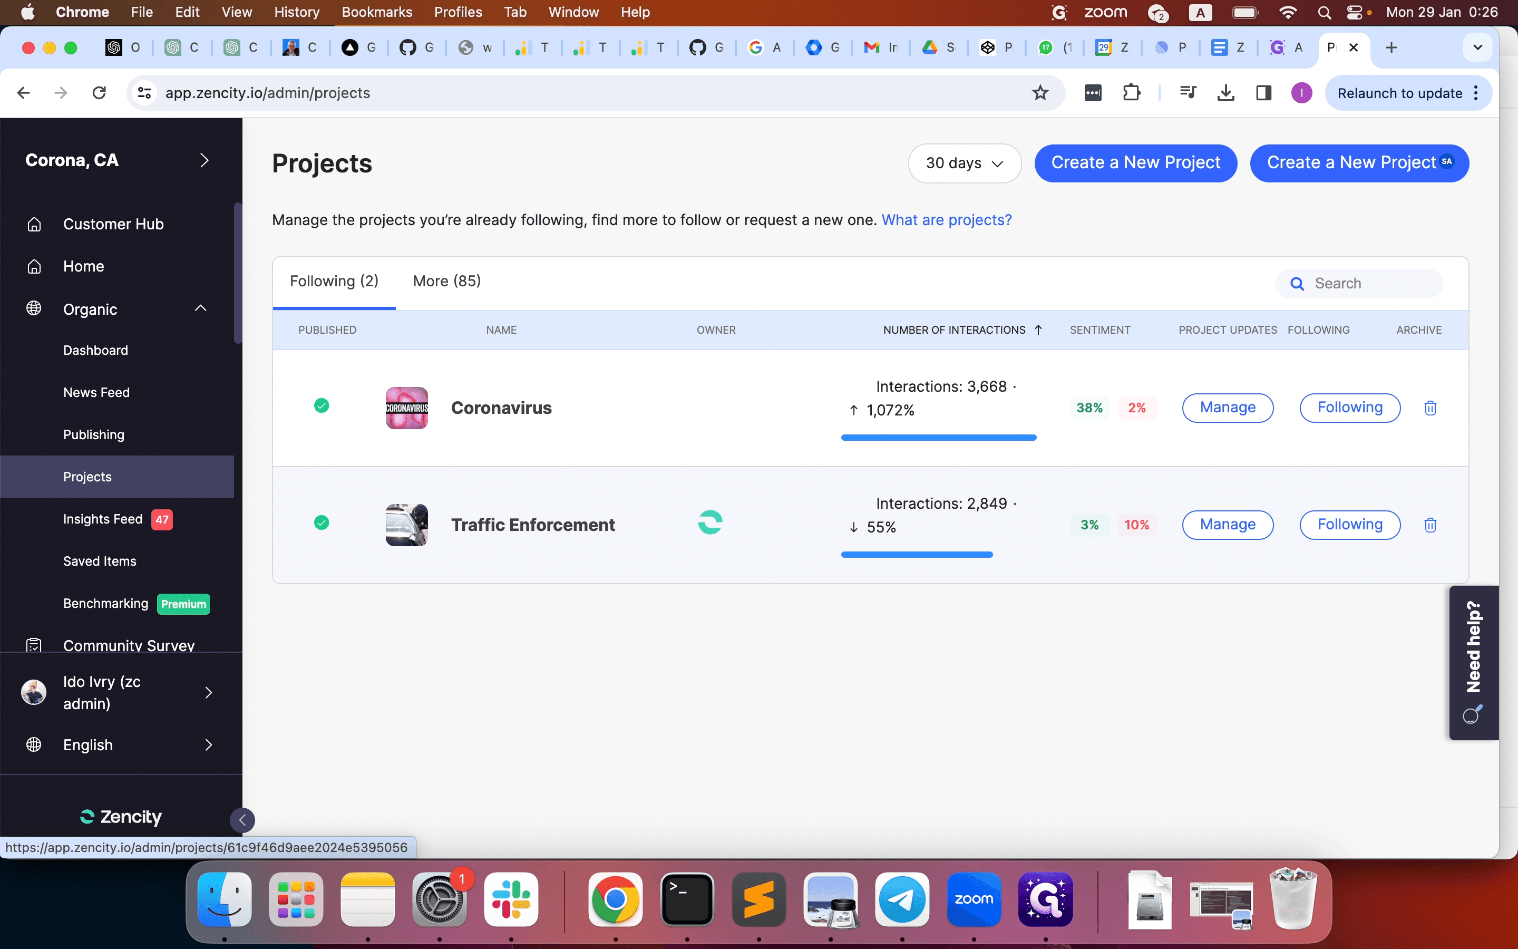Screen dimensions: 1518x949
Task: Expand Corona, CA city selector
Action: click(x=204, y=161)
